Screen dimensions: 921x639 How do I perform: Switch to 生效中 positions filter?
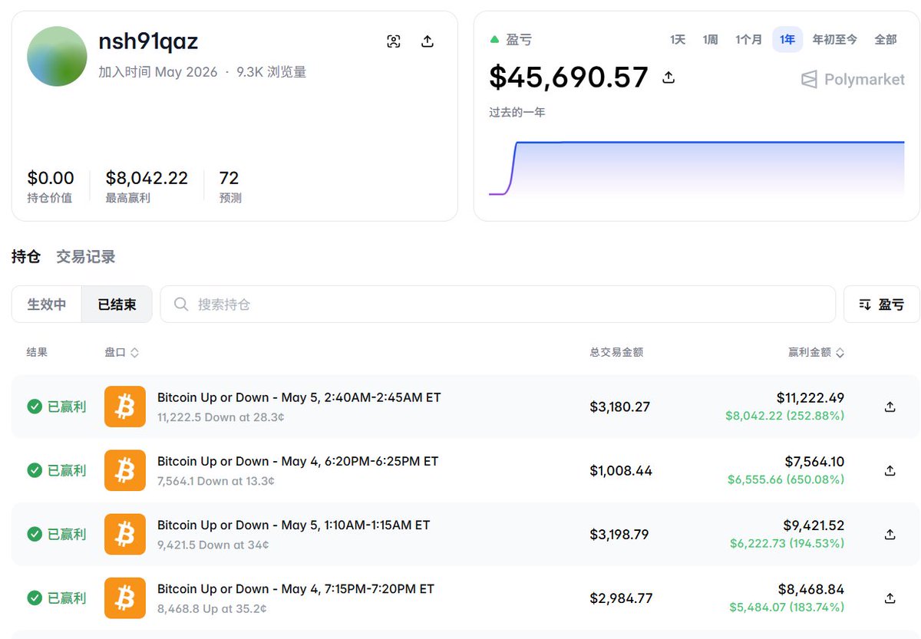tap(47, 305)
